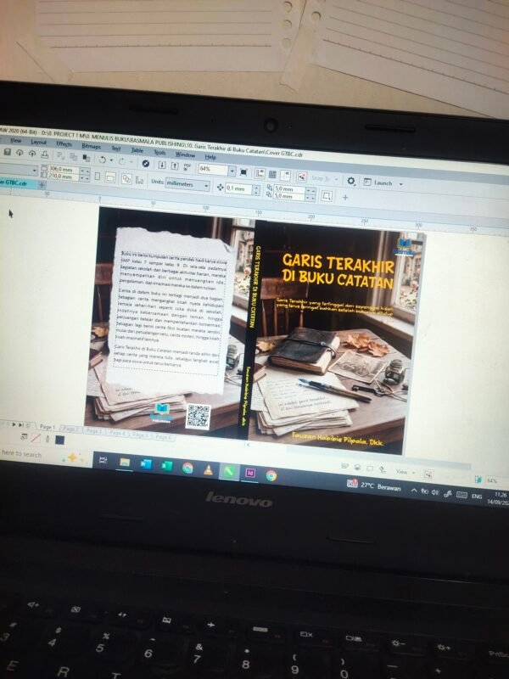Open the View dropdown in the status bar

click(x=406, y=472)
